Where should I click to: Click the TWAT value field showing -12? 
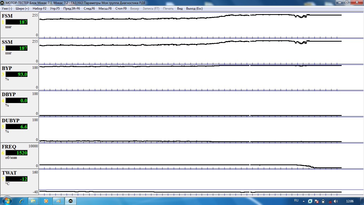(17, 179)
